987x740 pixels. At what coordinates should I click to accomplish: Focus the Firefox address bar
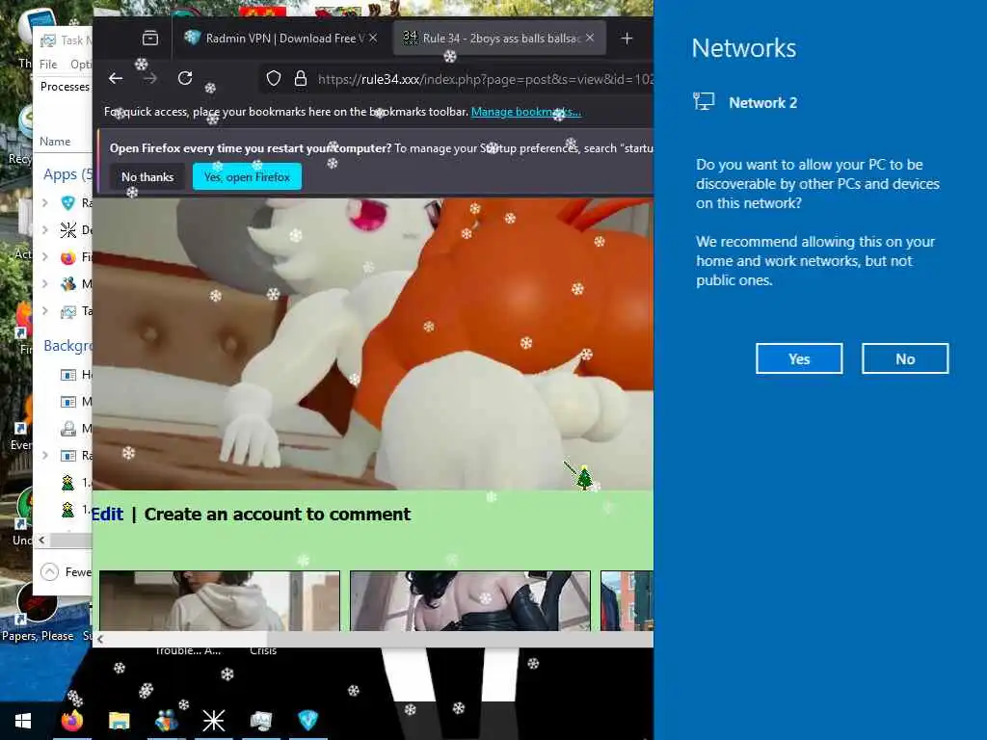click(485, 79)
